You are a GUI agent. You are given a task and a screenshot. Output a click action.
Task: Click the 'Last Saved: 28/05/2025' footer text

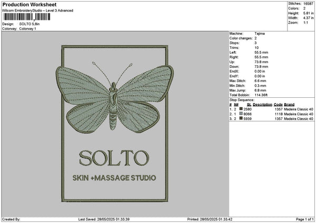coord(104,219)
